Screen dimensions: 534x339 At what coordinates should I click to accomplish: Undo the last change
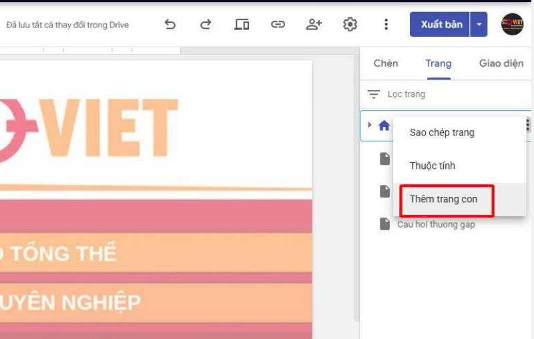(170, 25)
